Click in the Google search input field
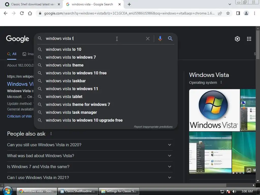The height and width of the screenshot is (195, 260). coord(94,39)
